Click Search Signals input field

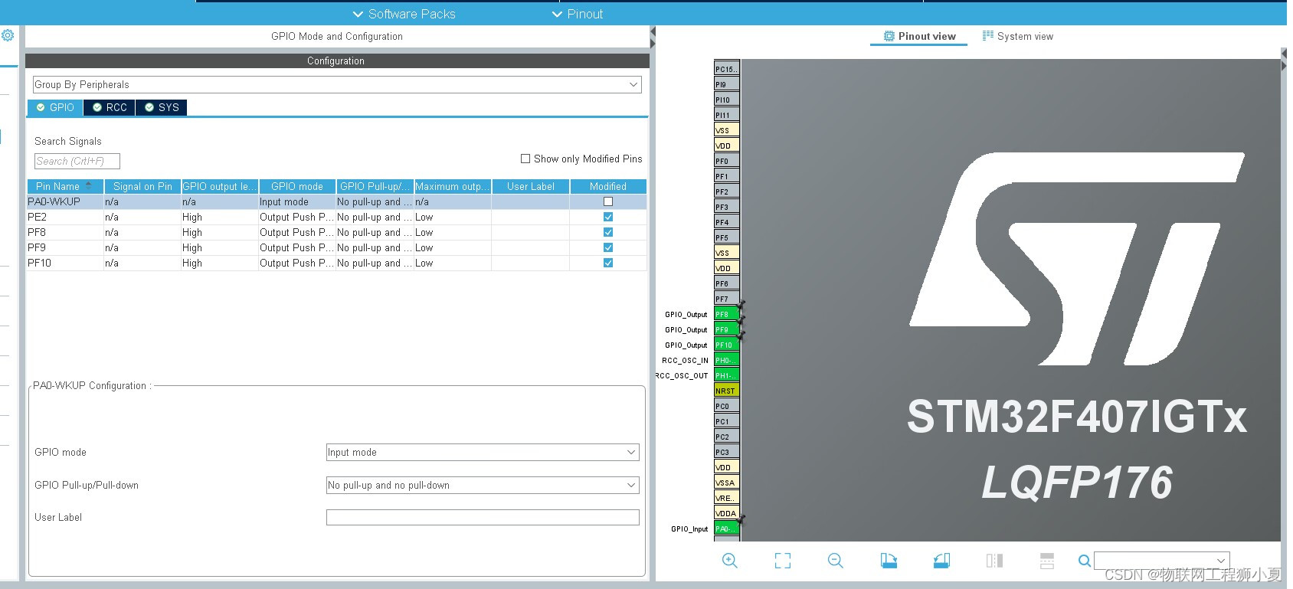coord(77,161)
